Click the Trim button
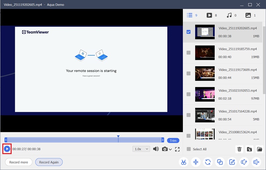Screen dimensions: 266x170 [173, 141]
